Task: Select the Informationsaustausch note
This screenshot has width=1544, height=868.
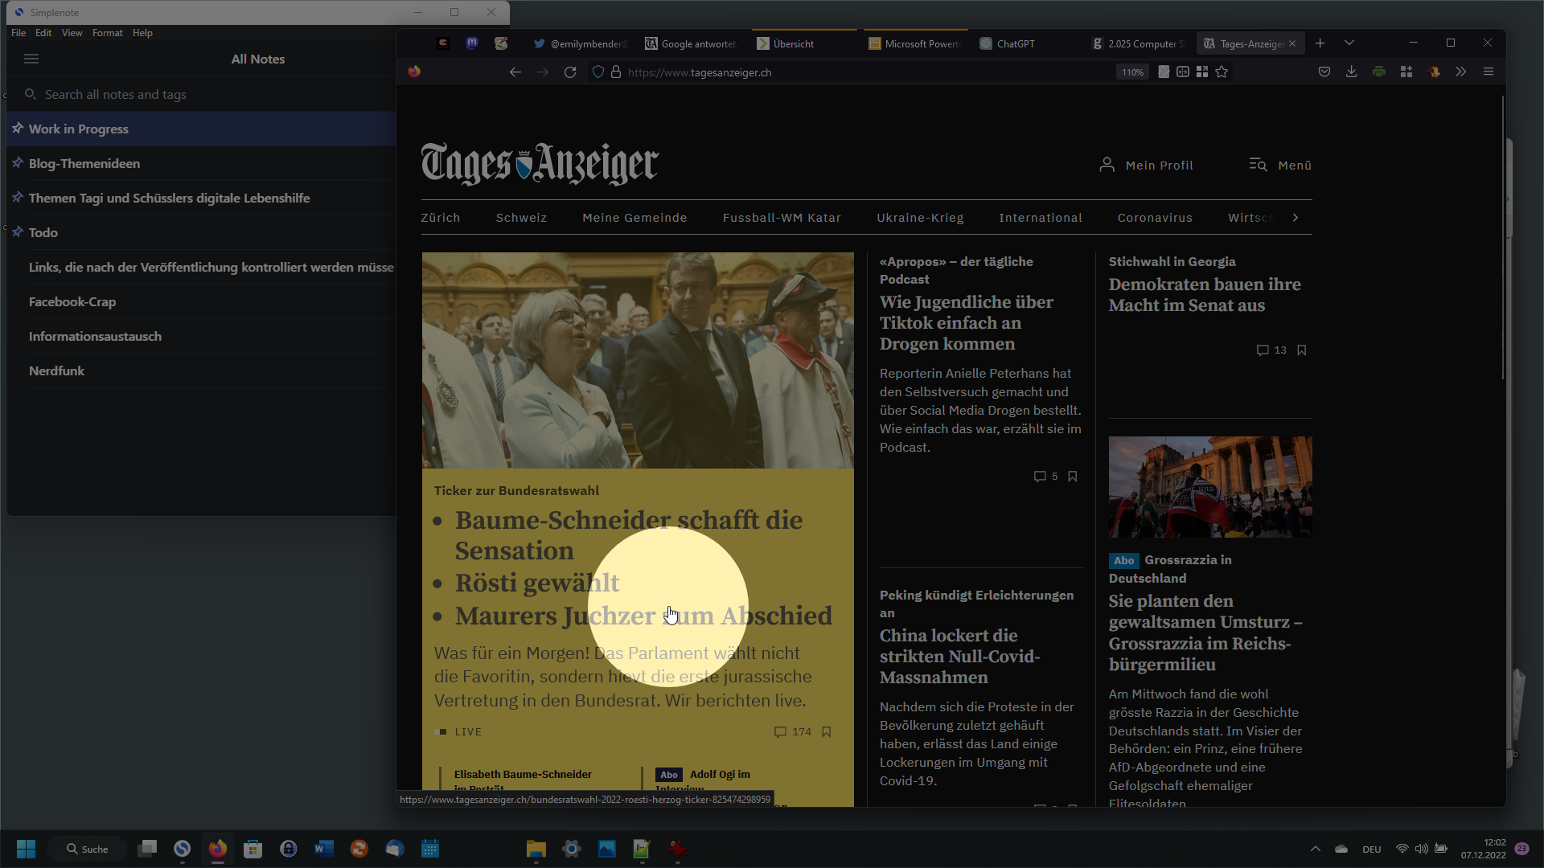Action: point(201,336)
